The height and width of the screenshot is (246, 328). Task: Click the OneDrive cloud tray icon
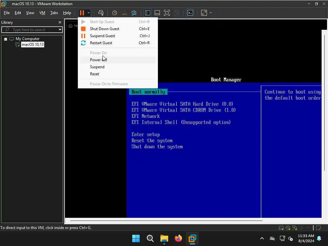click(x=272, y=238)
